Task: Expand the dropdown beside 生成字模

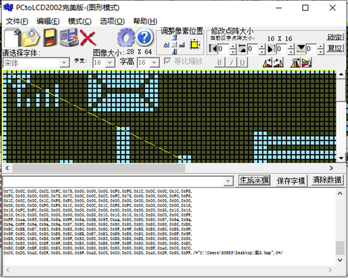Action: [228, 182]
